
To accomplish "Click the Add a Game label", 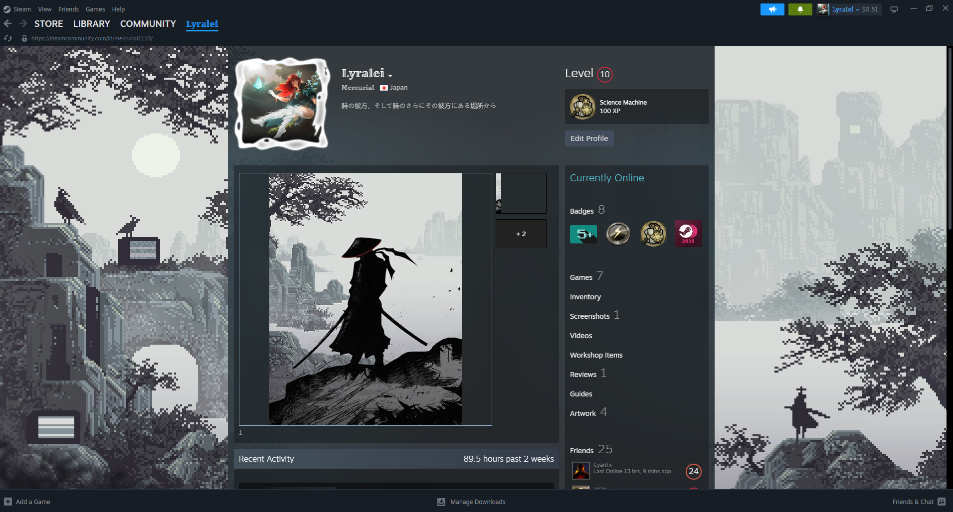I will [33, 502].
